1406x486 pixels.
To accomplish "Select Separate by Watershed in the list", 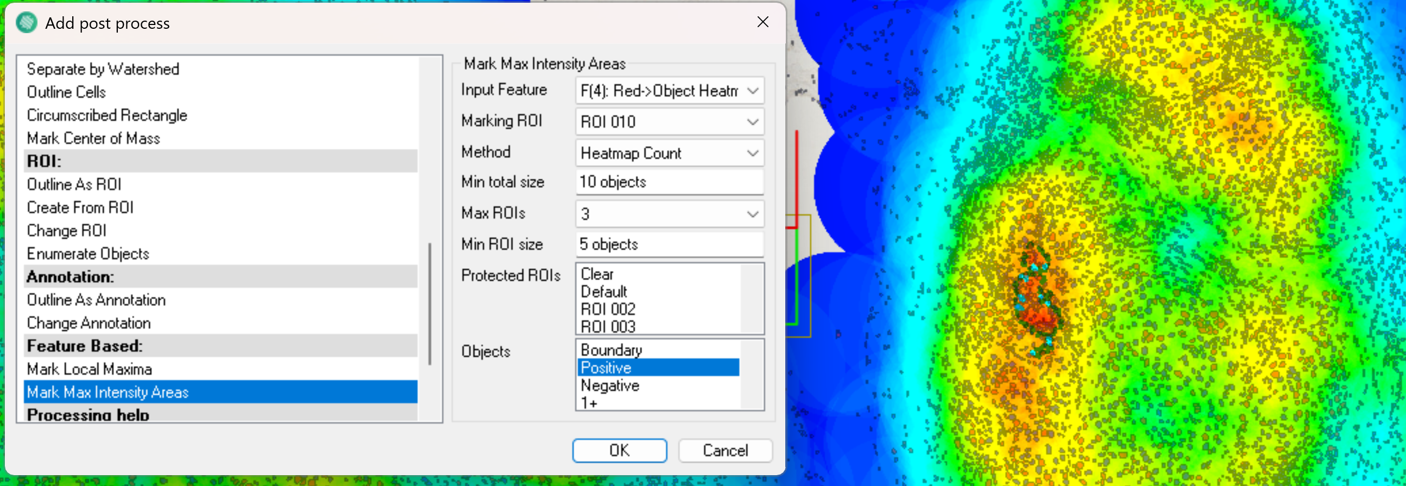I will [220, 70].
